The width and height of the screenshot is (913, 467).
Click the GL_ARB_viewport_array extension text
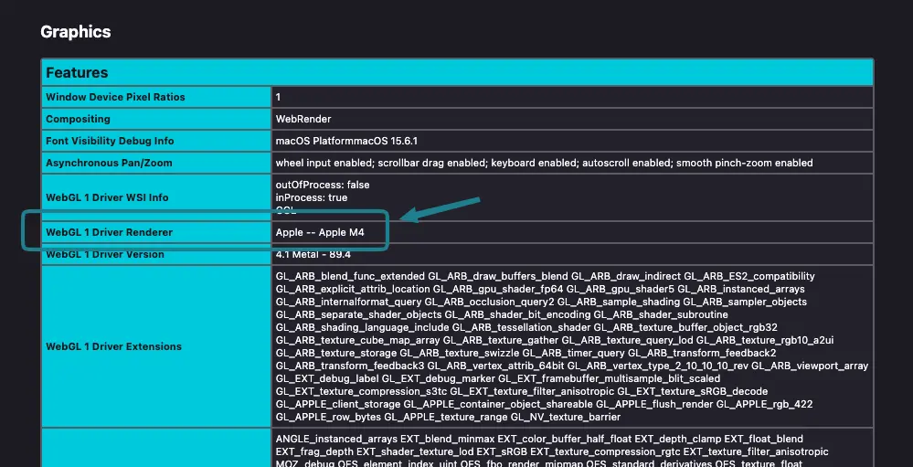pyautogui.click(x=810, y=366)
